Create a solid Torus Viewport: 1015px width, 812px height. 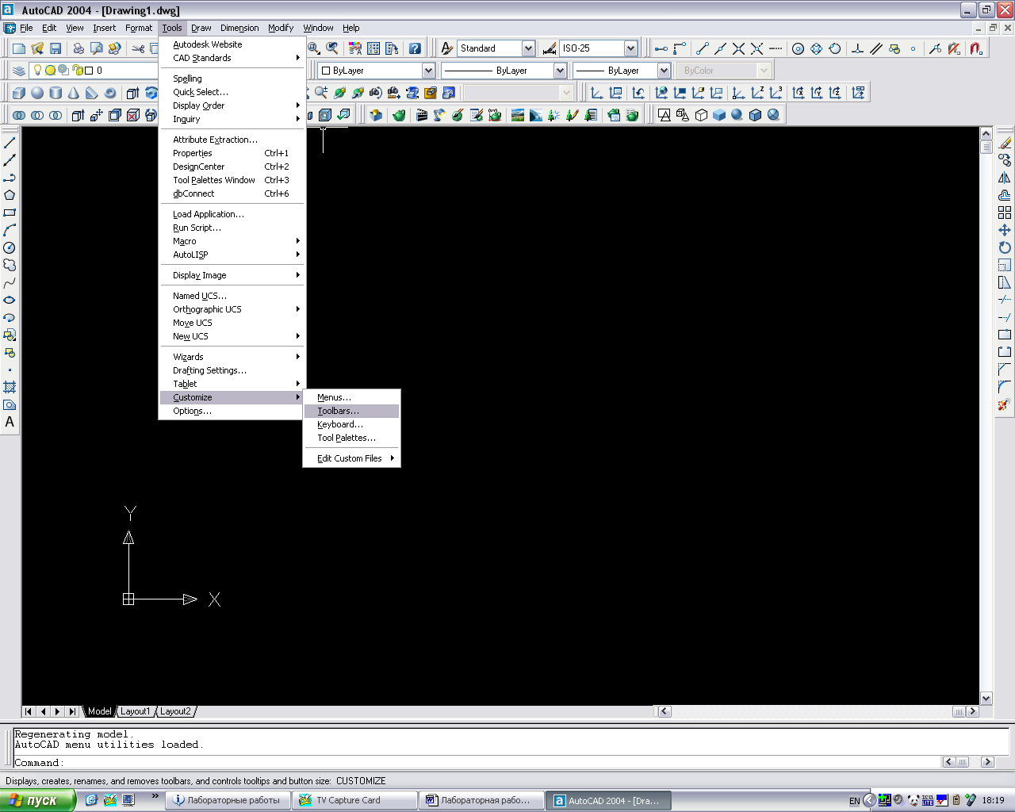pyautogui.click(x=110, y=93)
